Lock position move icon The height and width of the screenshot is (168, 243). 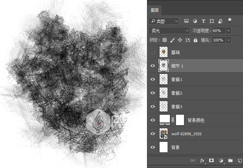point(180,40)
